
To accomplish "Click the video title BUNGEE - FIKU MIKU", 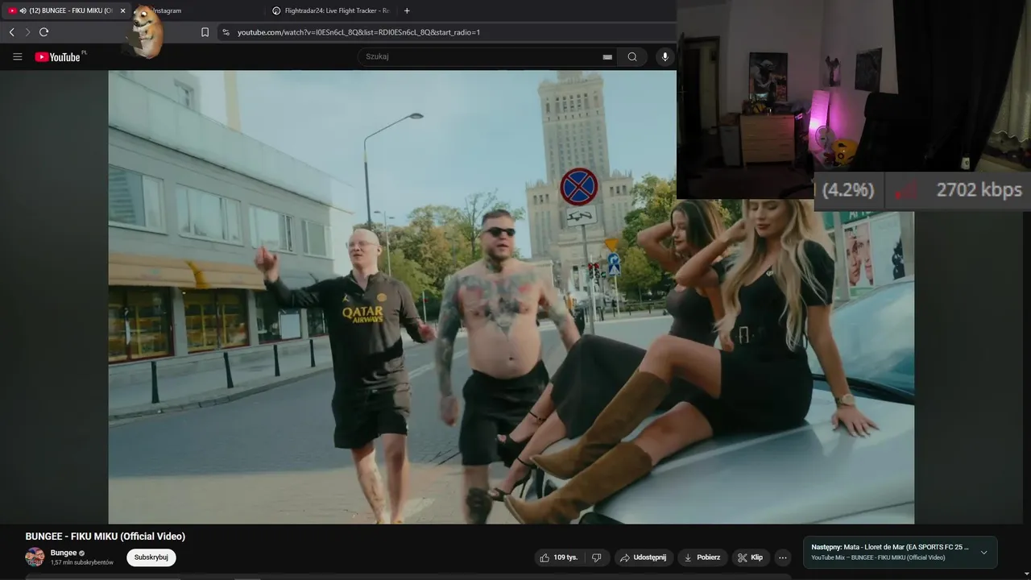I will 106,536.
